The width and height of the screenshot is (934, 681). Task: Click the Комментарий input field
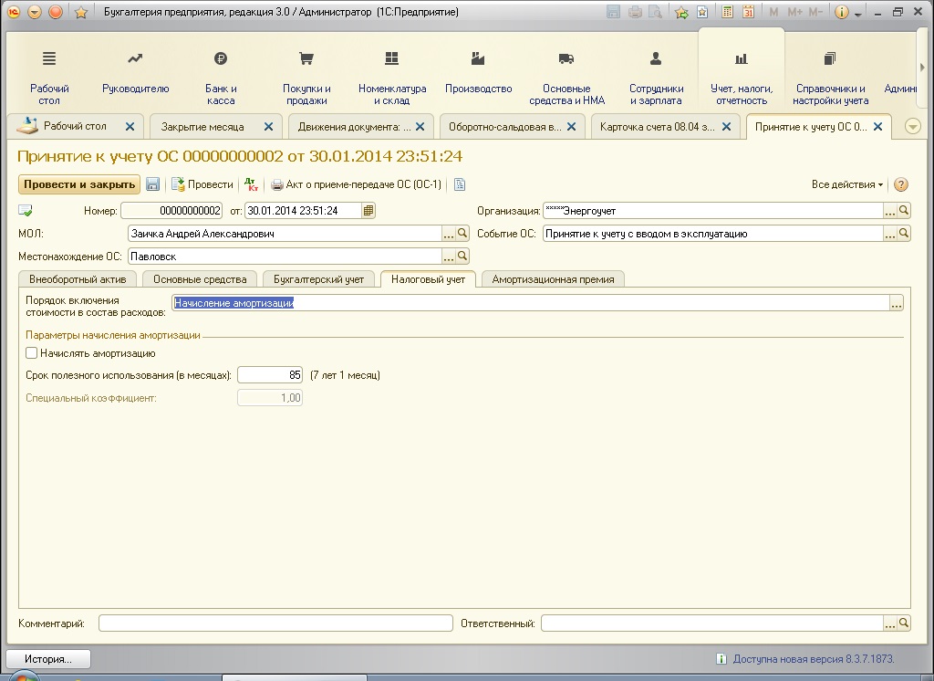[x=275, y=623]
